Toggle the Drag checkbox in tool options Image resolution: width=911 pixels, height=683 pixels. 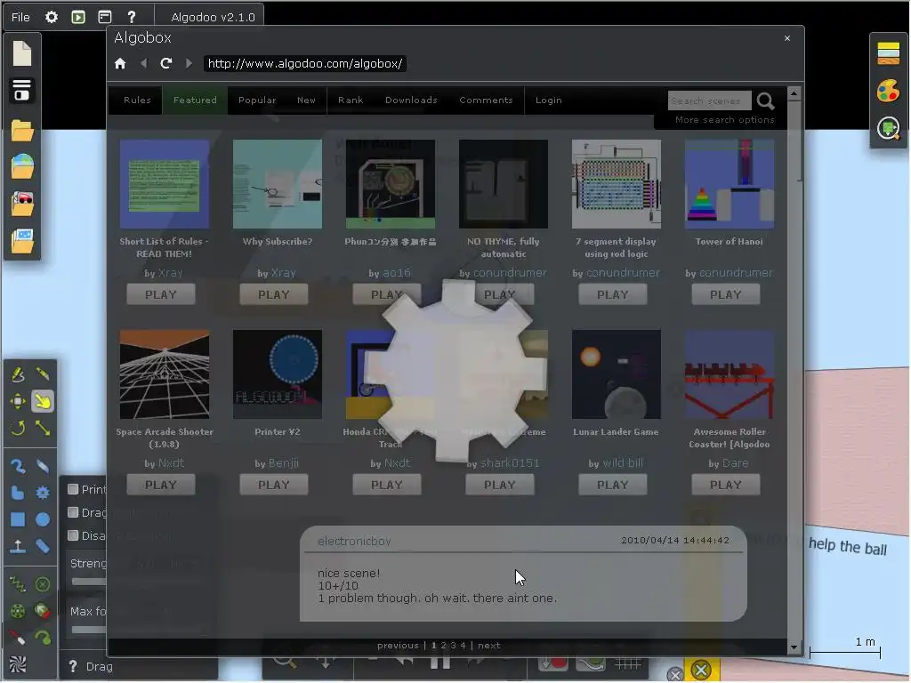pyautogui.click(x=73, y=512)
